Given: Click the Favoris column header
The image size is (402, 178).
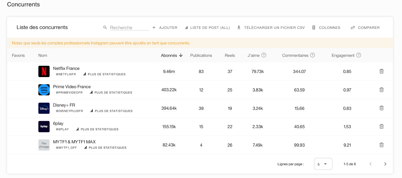Looking at the screenshot, I should tap(18, 55).
